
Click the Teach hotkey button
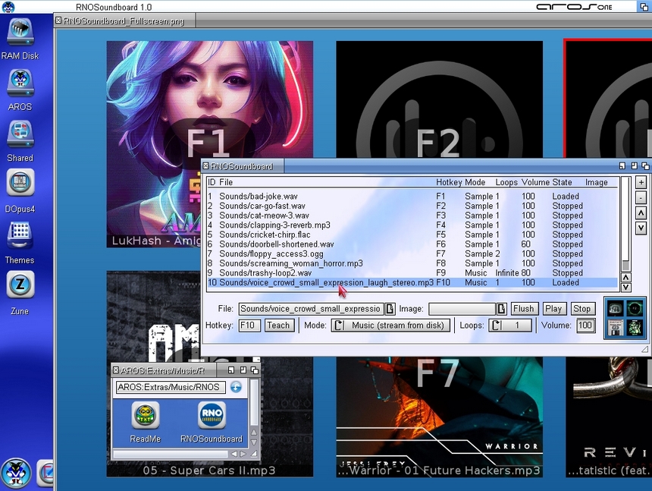click(278, 326)
